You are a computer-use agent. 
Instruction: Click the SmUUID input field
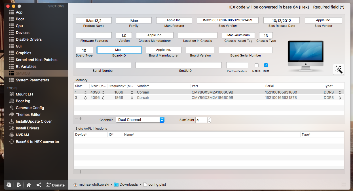(x=179, y=65)
